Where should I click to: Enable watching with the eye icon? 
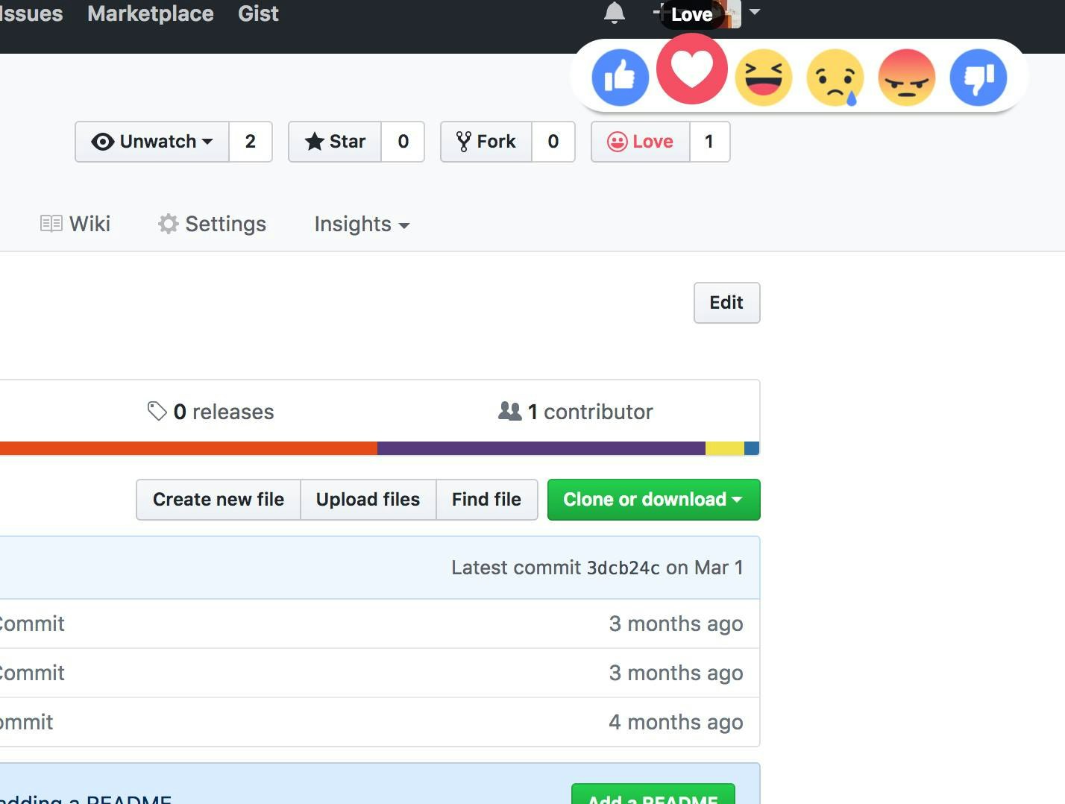point(104,141)
